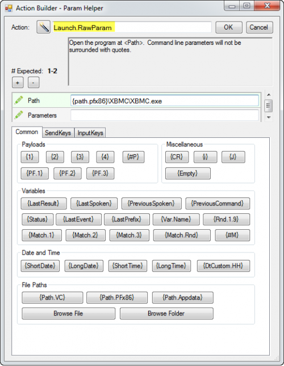Insert the {DtCustom.HH} token

click(x=223, y=266)
